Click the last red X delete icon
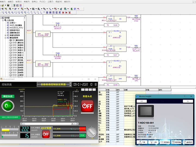This screenshot has height=147, width=196. coord(69,13)
